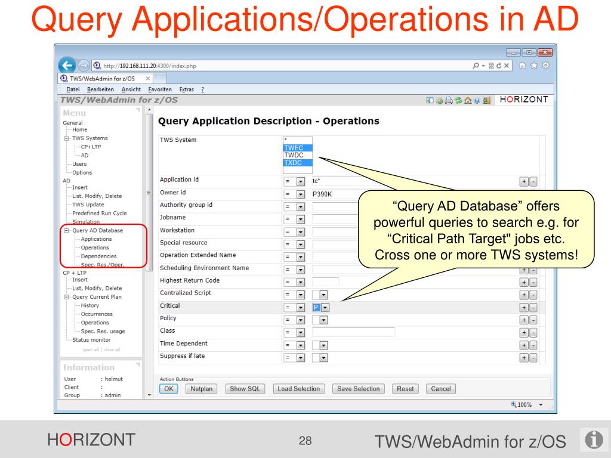Click the green icon beside the printer
This screenshot has height=458, width=611.
pos(439,100)
